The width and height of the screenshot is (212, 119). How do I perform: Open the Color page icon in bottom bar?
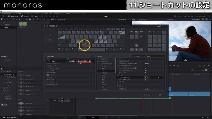pyautogui.click(x=119, y=117)
